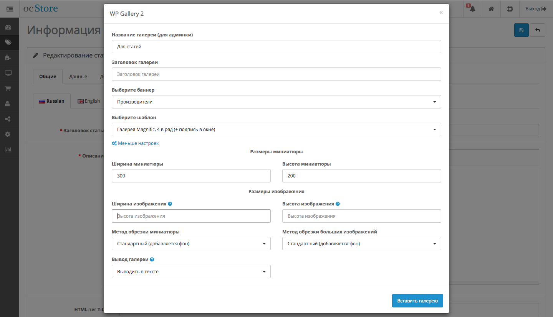Click the blue save floppy disk icon

tap(521, 30)
